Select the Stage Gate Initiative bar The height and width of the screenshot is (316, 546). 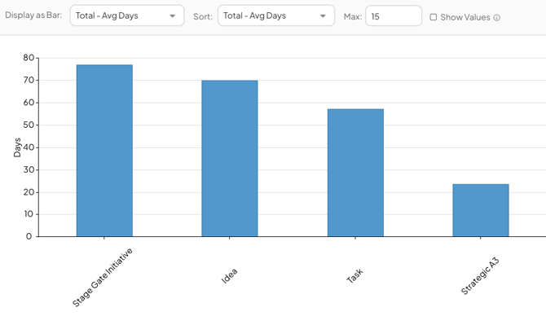coord(104,151)
